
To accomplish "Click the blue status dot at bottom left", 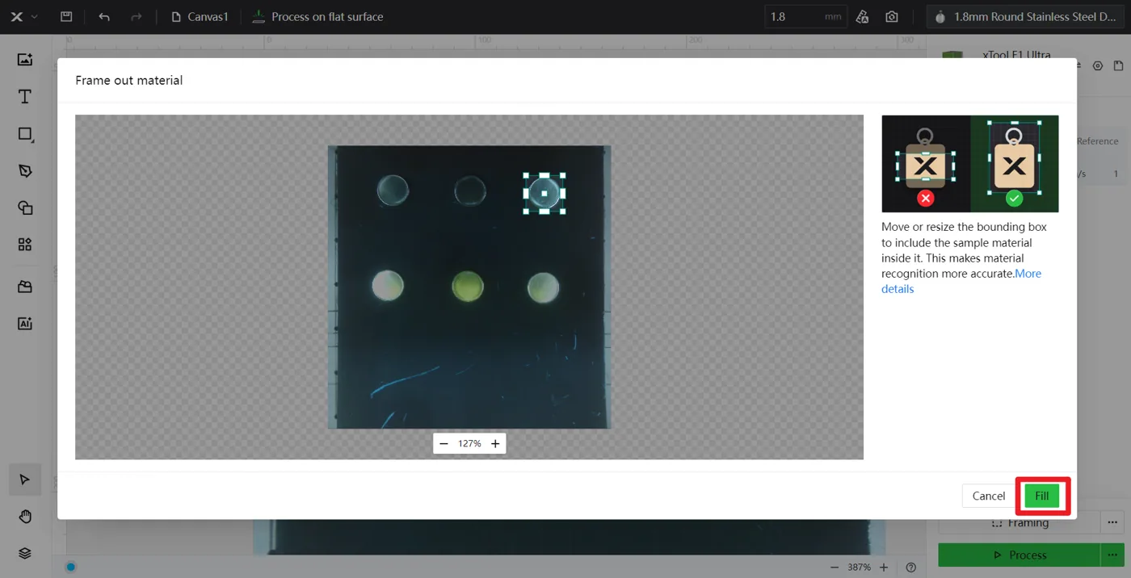I will pos(71,568).
